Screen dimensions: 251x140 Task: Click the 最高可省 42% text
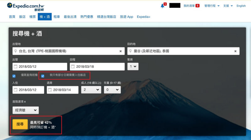tap(41, 122)
